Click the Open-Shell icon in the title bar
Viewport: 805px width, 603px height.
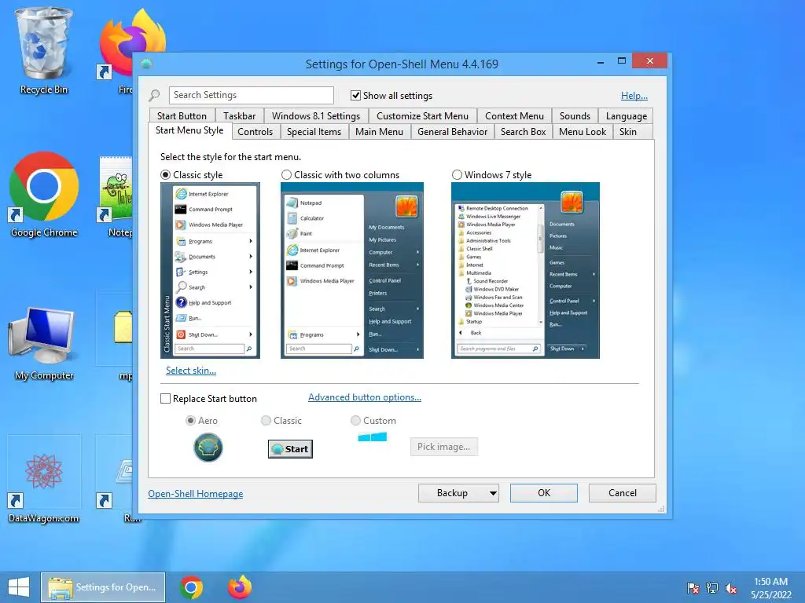(147, 64)
